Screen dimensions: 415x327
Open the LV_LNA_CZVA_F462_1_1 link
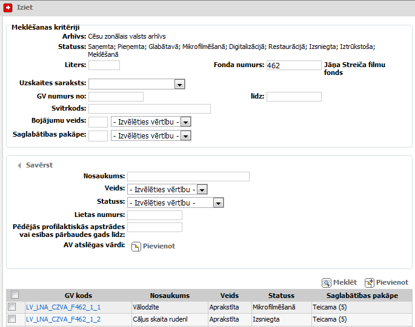63,307
